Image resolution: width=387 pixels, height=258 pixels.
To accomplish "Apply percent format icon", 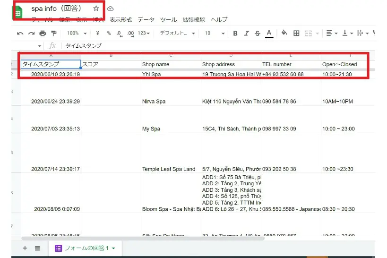I will (x=109, y=33).
